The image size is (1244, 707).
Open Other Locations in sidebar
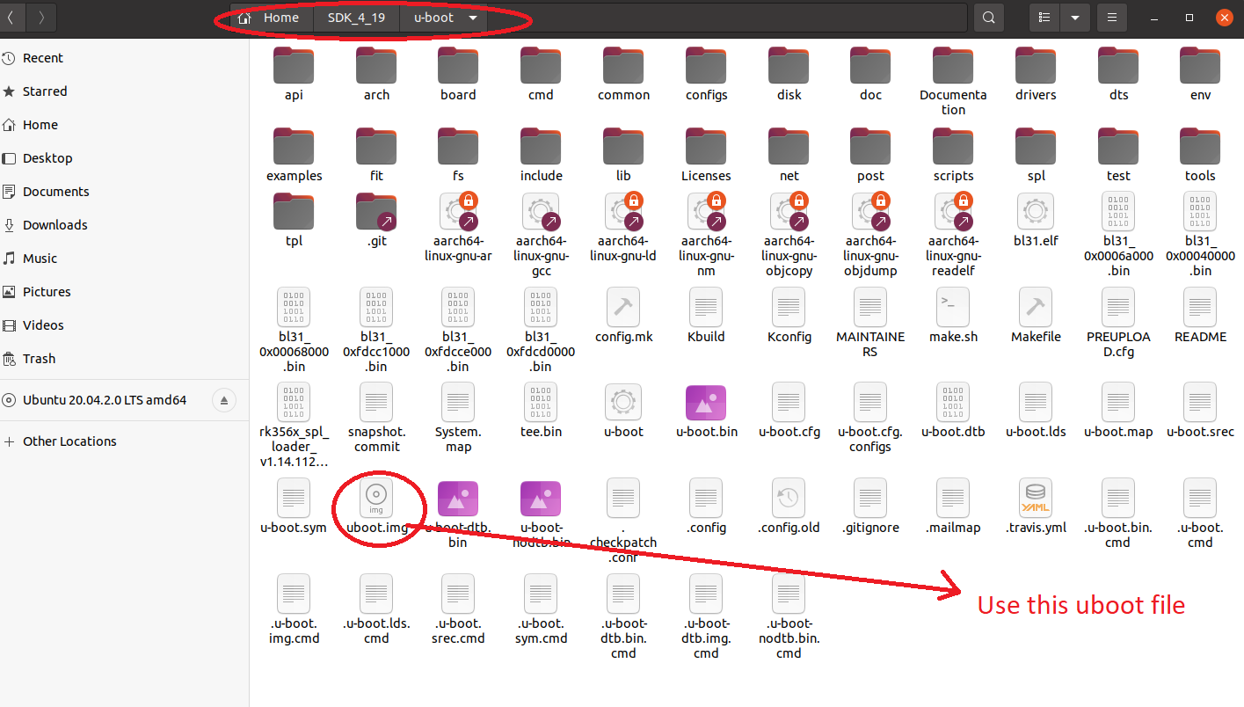tap(69, 441)
